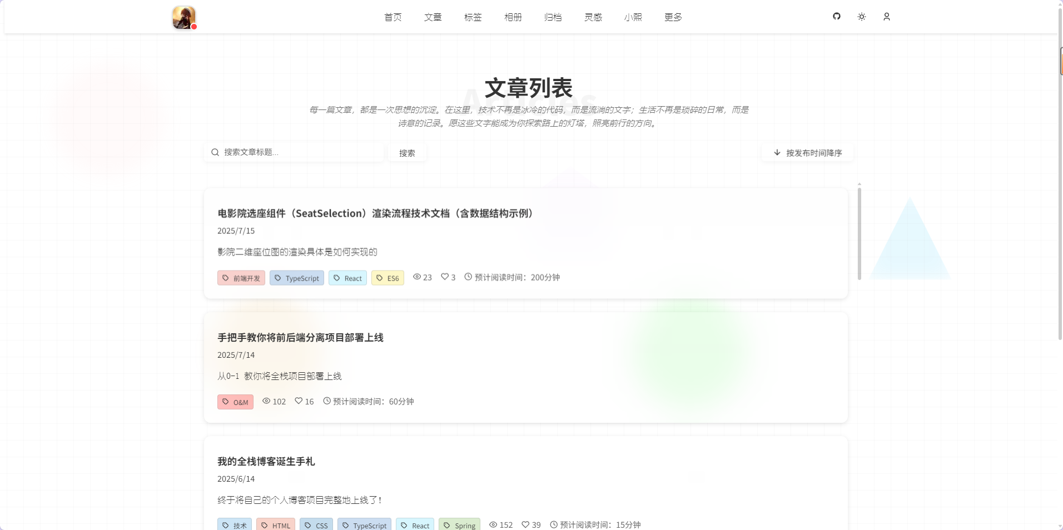Screen dimensions: 1063x530
Task: Open the 相册 page from navbar
Action: 513,17
